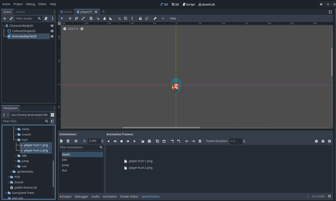
Task: Expand the PSD folder
Action: 8,177
